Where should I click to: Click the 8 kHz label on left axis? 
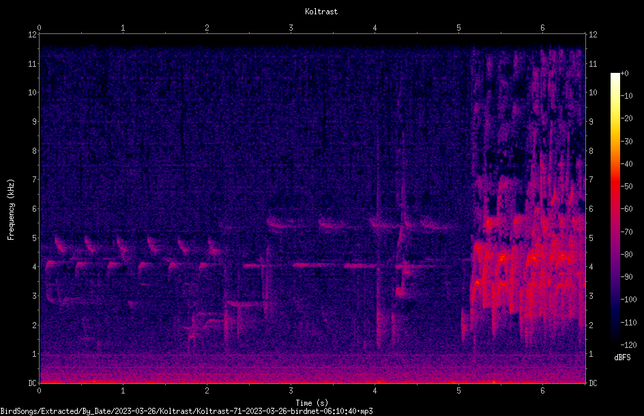tap(35, 151)
